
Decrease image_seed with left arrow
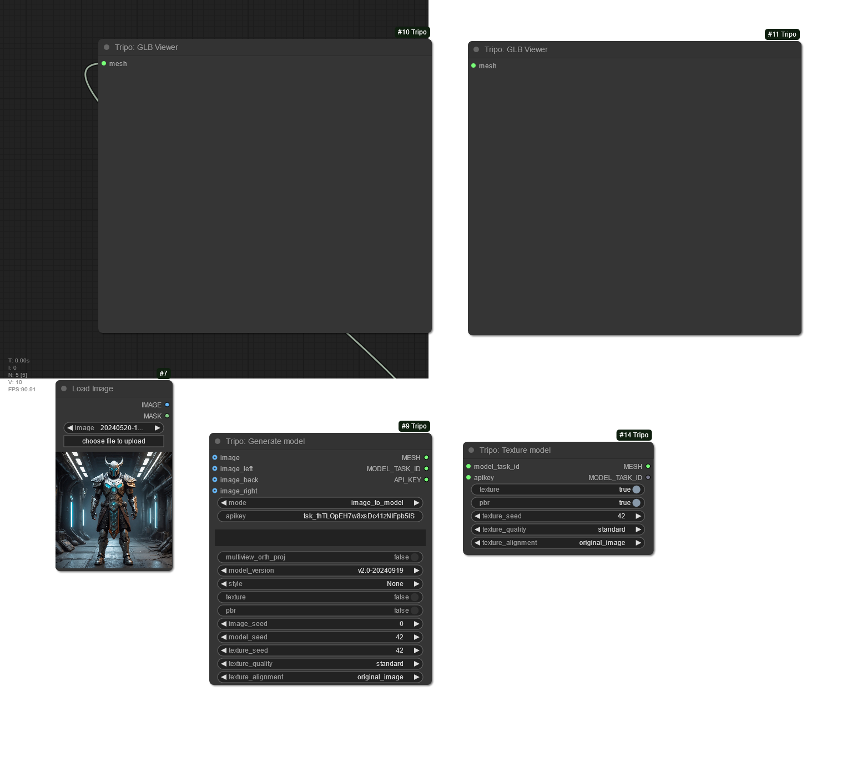coord(224,624)
